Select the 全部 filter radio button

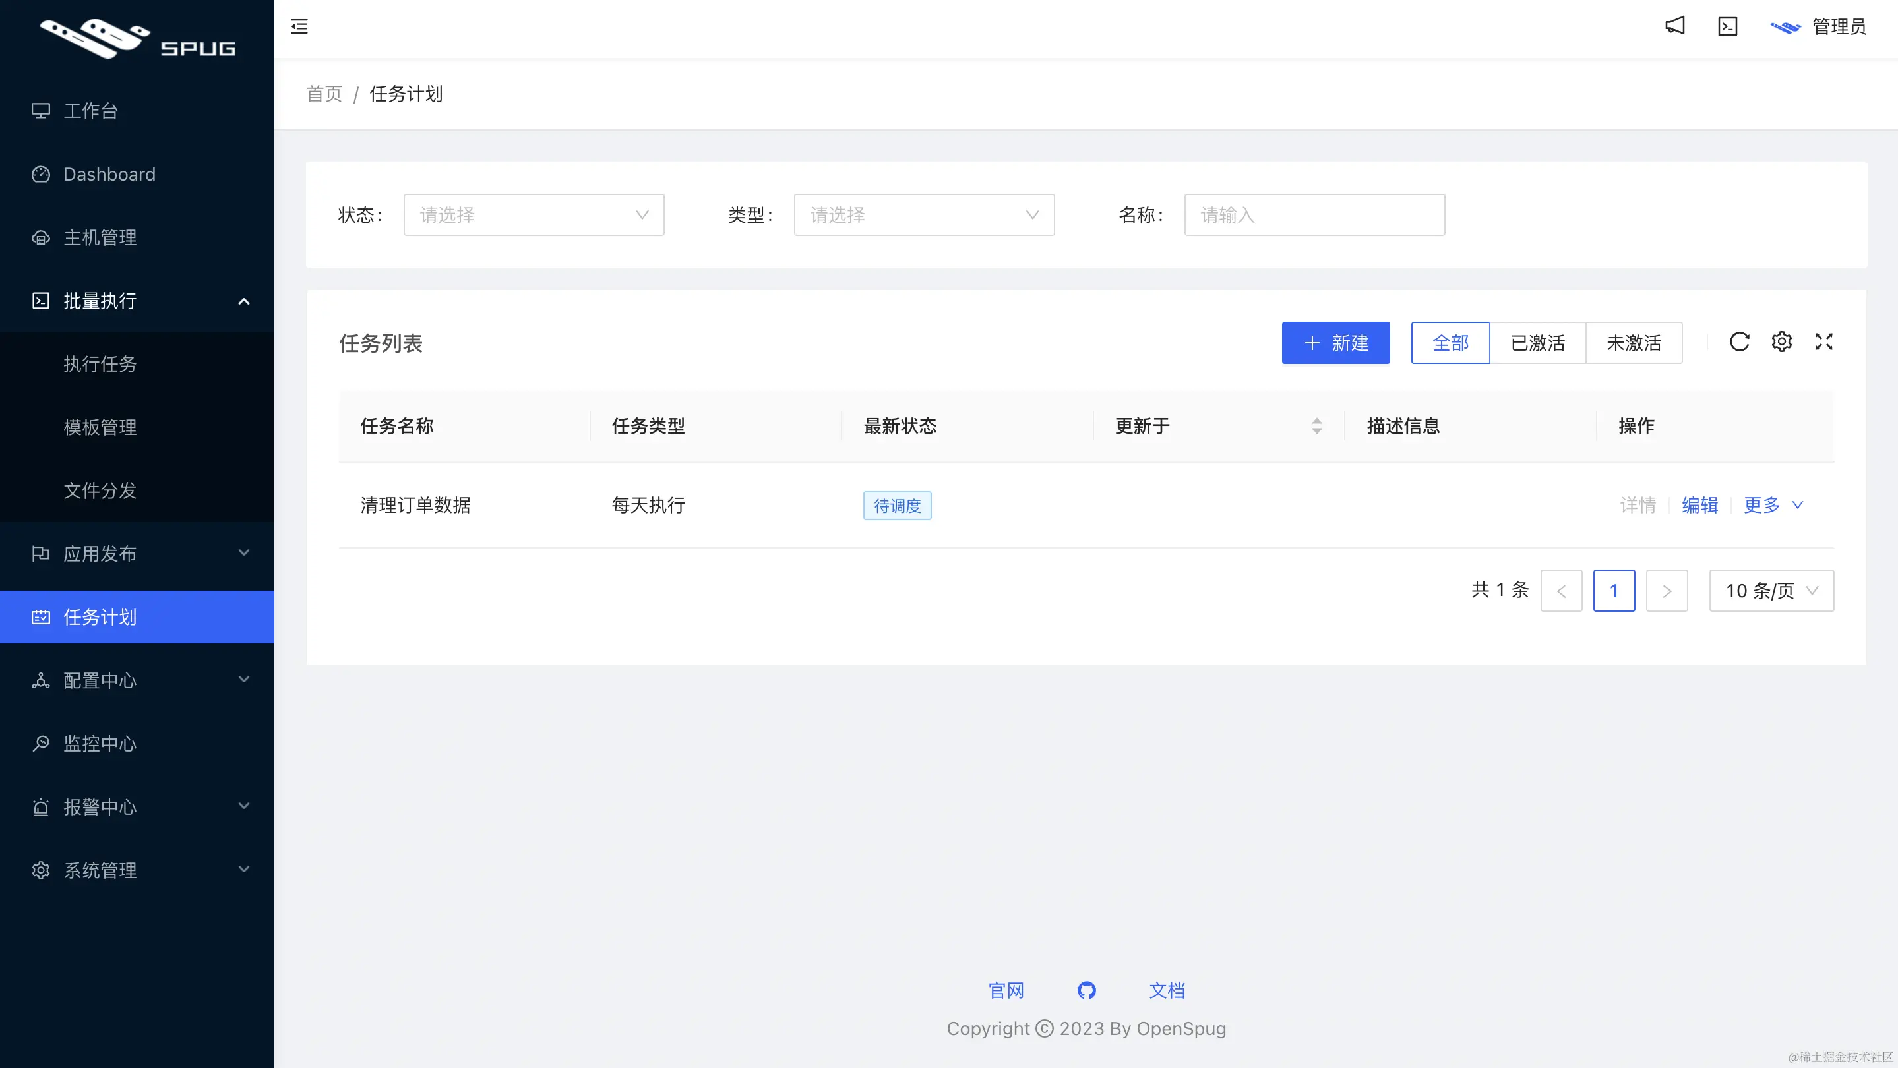click(x=1450, y=343)
